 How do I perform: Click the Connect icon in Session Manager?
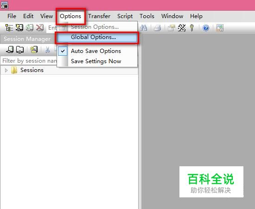point(10,50)
